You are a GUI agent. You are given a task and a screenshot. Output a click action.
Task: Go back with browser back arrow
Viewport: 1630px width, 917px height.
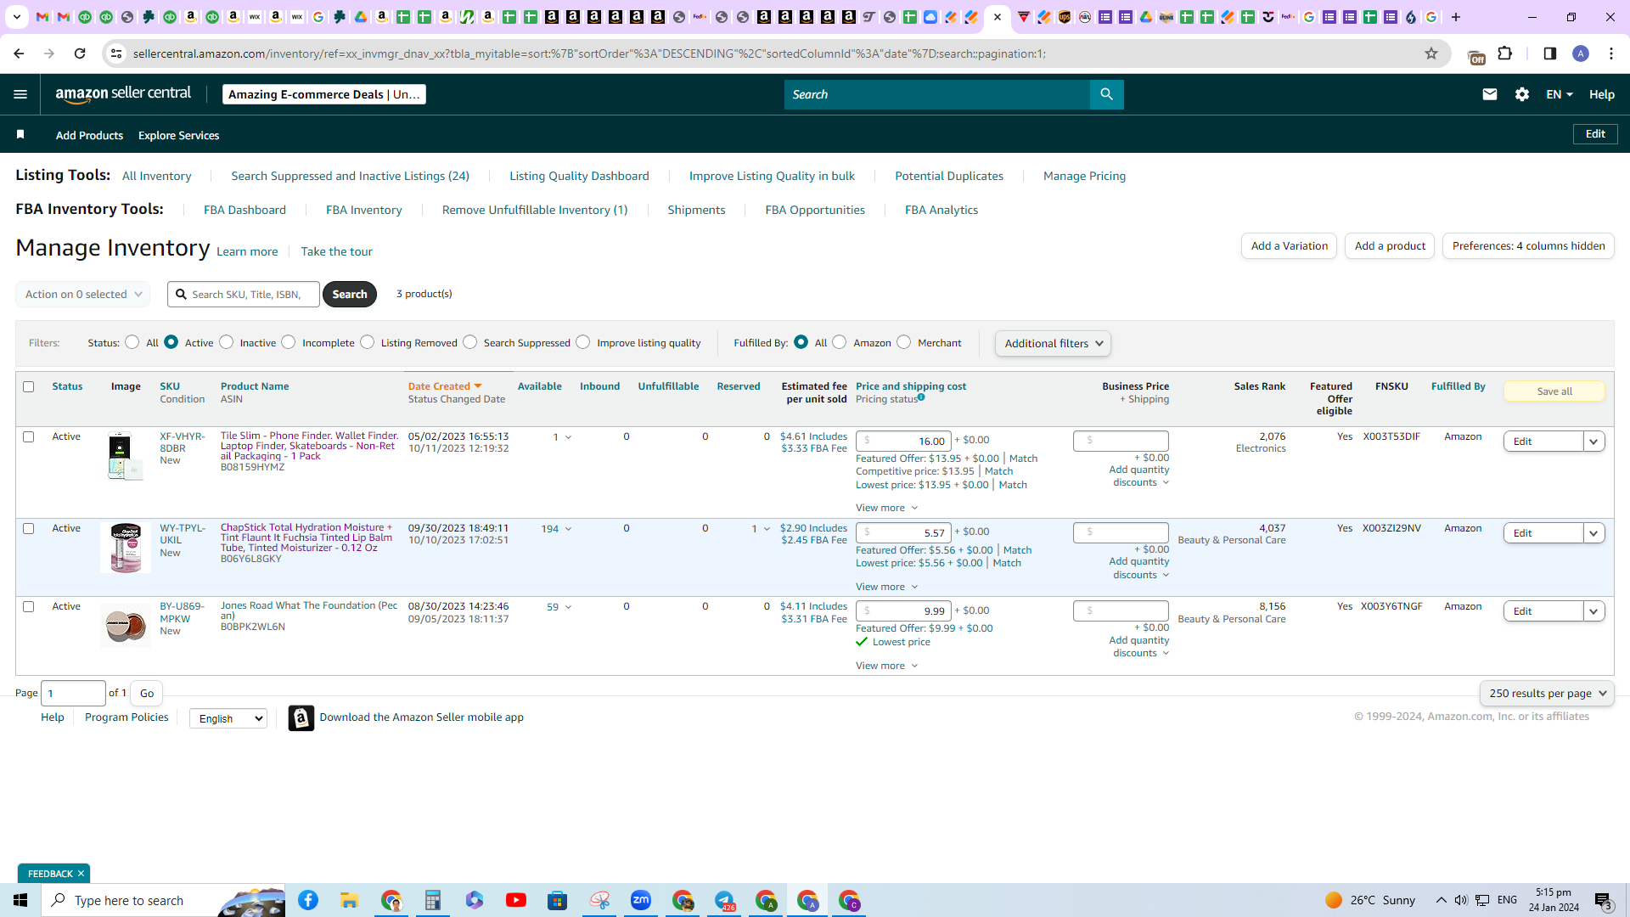click(19, 53)
